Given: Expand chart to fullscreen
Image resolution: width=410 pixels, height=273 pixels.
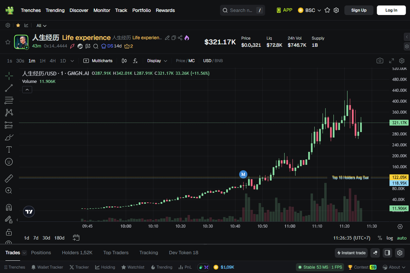Looking at the screenshot, I should [x=391, y=61].
